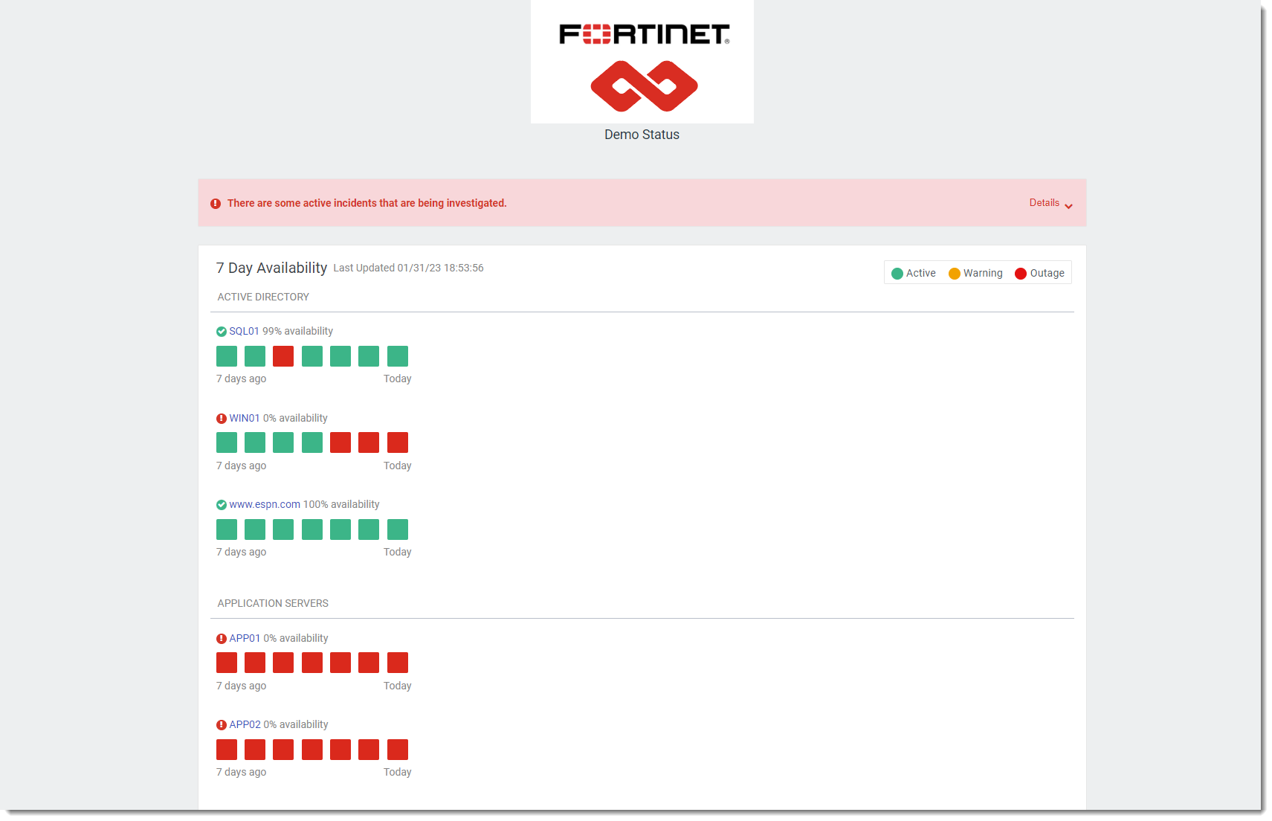1272x821 pixels.
Task: Click the red alert icon beside WIN01
Action: pos(221,418)
